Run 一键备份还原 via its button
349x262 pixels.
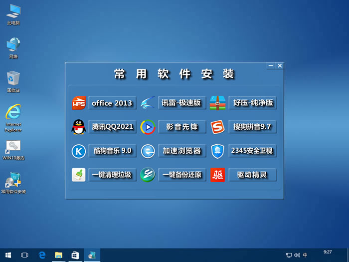[x=182, y=175]
